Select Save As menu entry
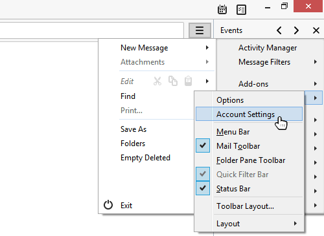 [133, 129]
